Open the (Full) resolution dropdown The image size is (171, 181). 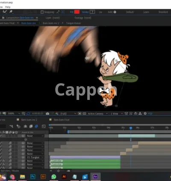coord(68,114)
